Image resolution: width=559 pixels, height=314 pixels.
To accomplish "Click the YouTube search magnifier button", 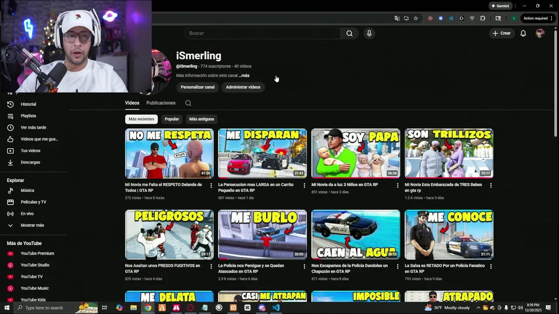I will (349, 33).
